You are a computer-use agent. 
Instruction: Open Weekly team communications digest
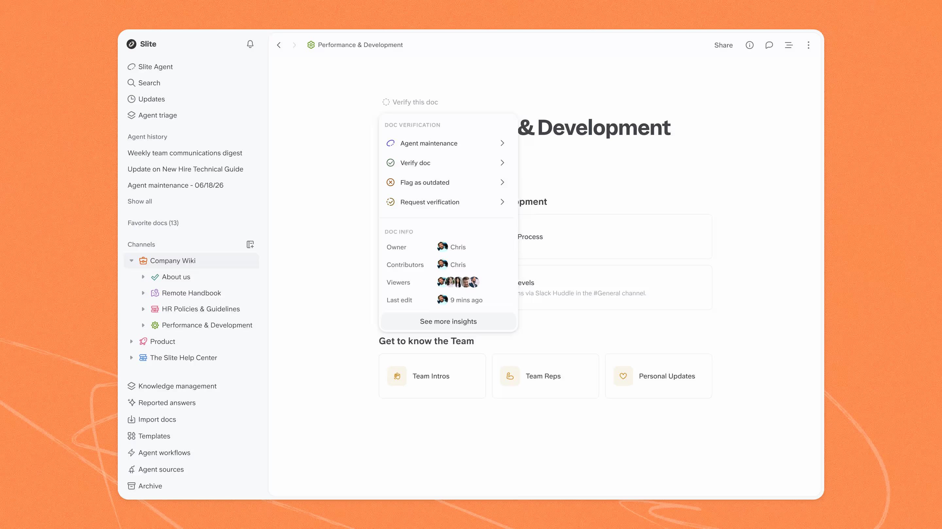185,153
